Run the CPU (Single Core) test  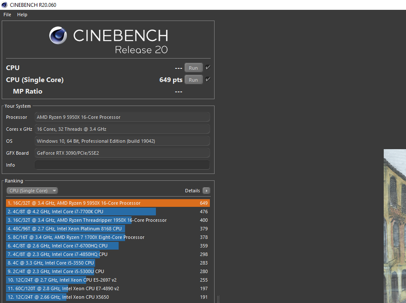coord(194,80)
